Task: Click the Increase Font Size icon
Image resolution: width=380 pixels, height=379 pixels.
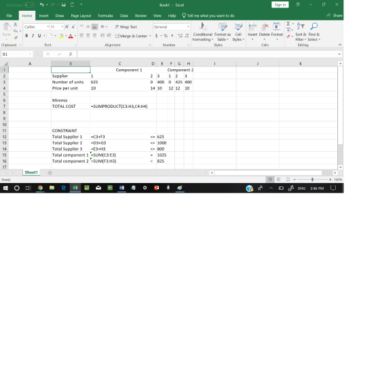Action: tap(67, 26)
